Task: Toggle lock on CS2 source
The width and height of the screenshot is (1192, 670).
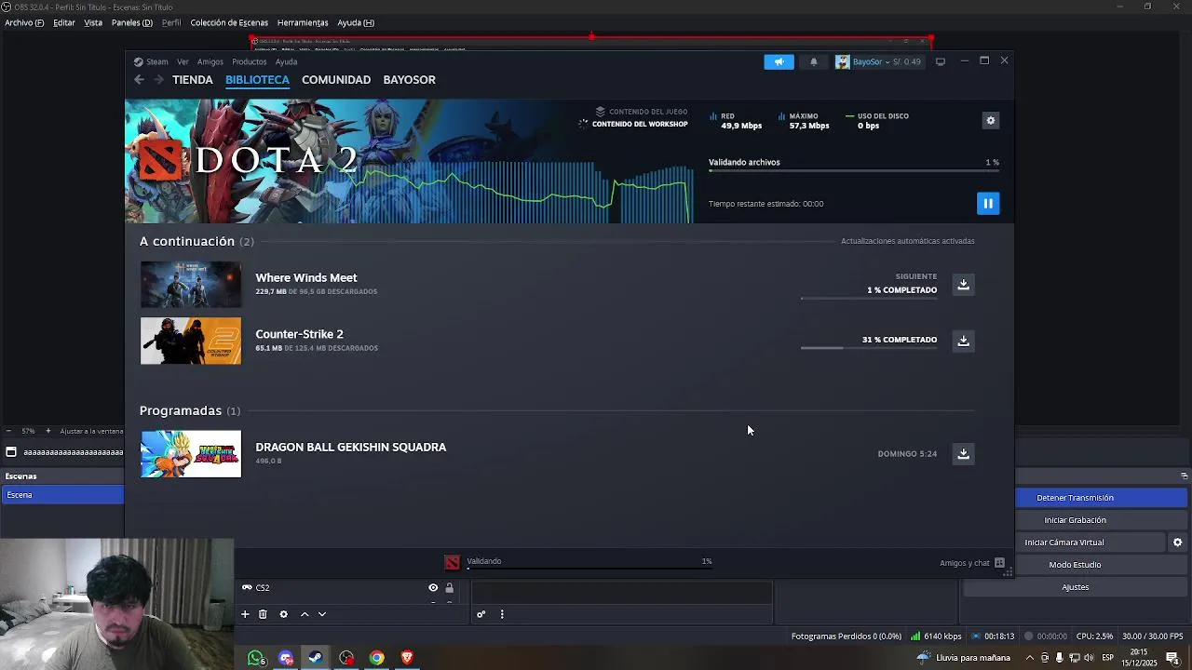Action: (449, 588)
